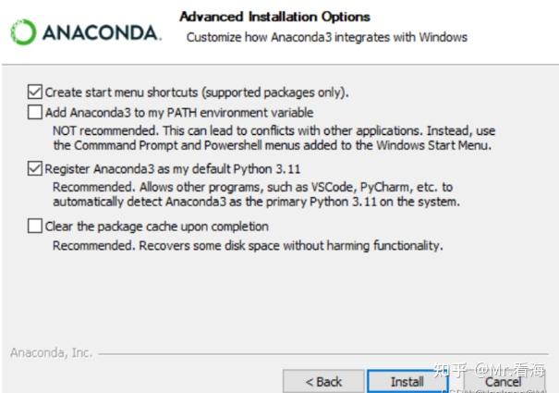Click the 'Create start menu shortcuts' label text

click(197, 92)
